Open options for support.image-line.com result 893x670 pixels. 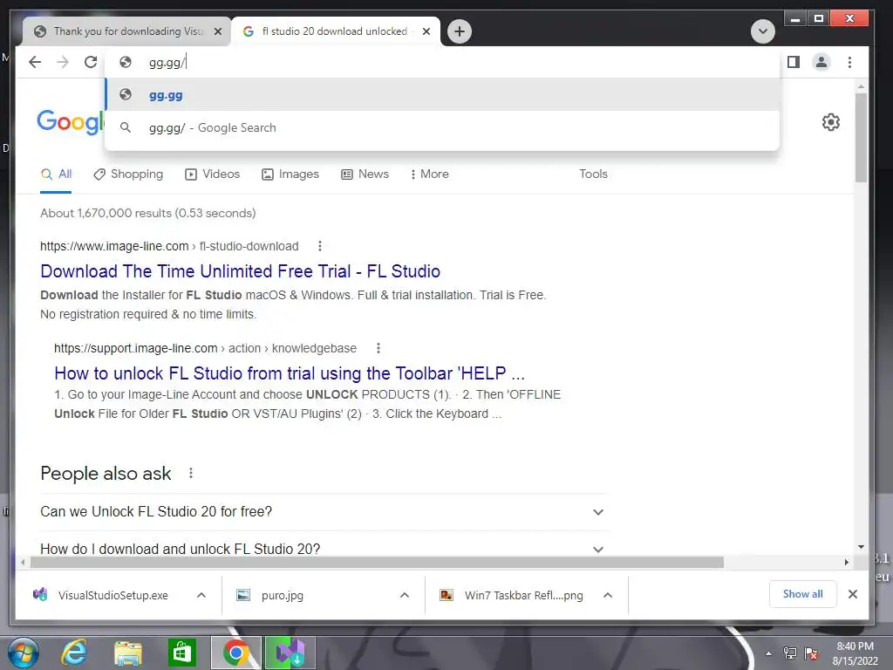pyautogui.click(x=378, y=348)
